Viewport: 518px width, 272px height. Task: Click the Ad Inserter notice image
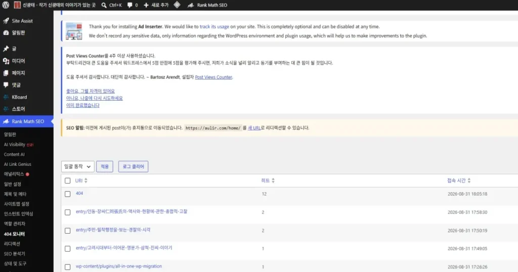(74, 31)
